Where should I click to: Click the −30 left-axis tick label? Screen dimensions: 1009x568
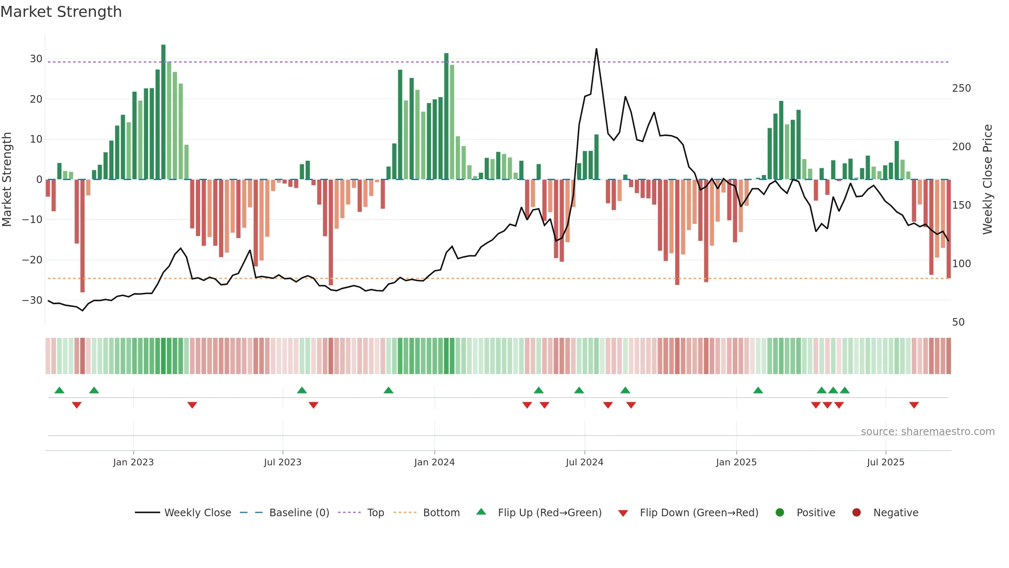[32, 300]
